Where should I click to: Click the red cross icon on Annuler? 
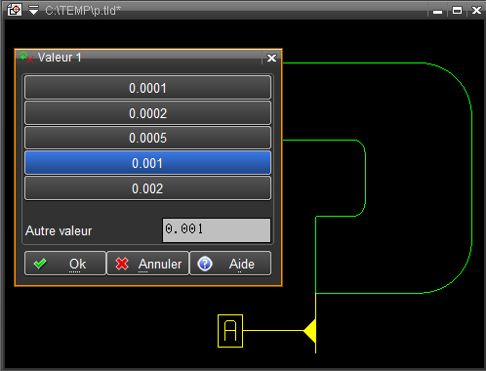coord(122,264)
